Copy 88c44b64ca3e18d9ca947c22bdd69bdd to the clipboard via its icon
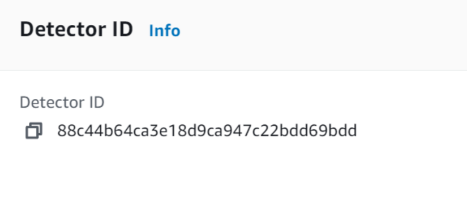This screenshot has width=467, height=214. coord(34,131)
